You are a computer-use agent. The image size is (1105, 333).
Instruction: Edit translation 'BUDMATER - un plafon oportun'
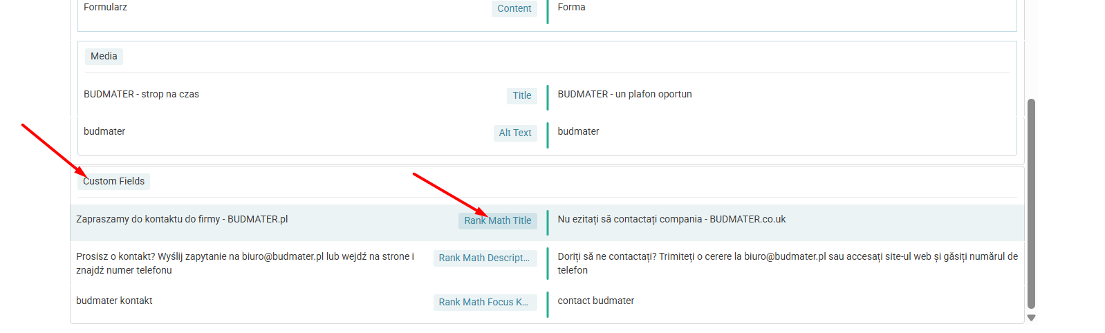624,94
